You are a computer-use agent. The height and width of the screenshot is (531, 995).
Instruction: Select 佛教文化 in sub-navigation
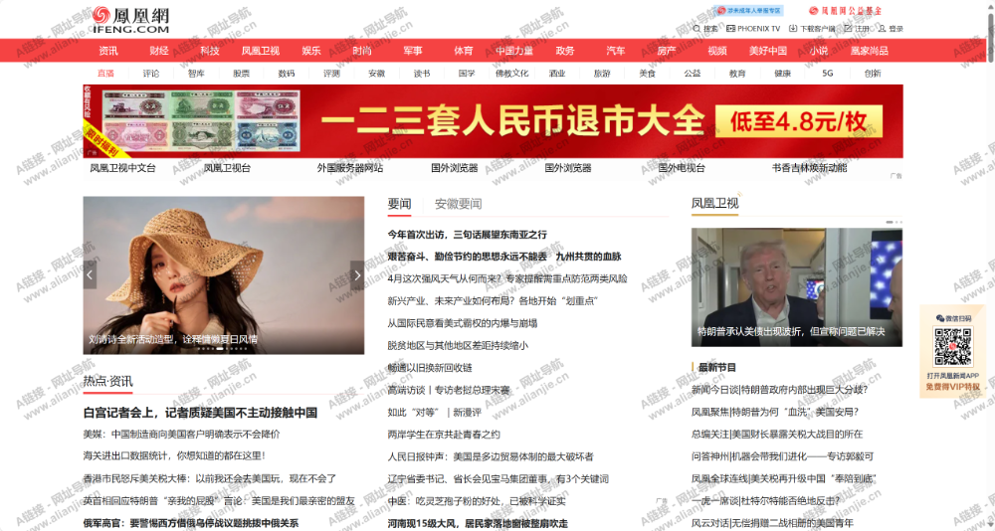512,73
